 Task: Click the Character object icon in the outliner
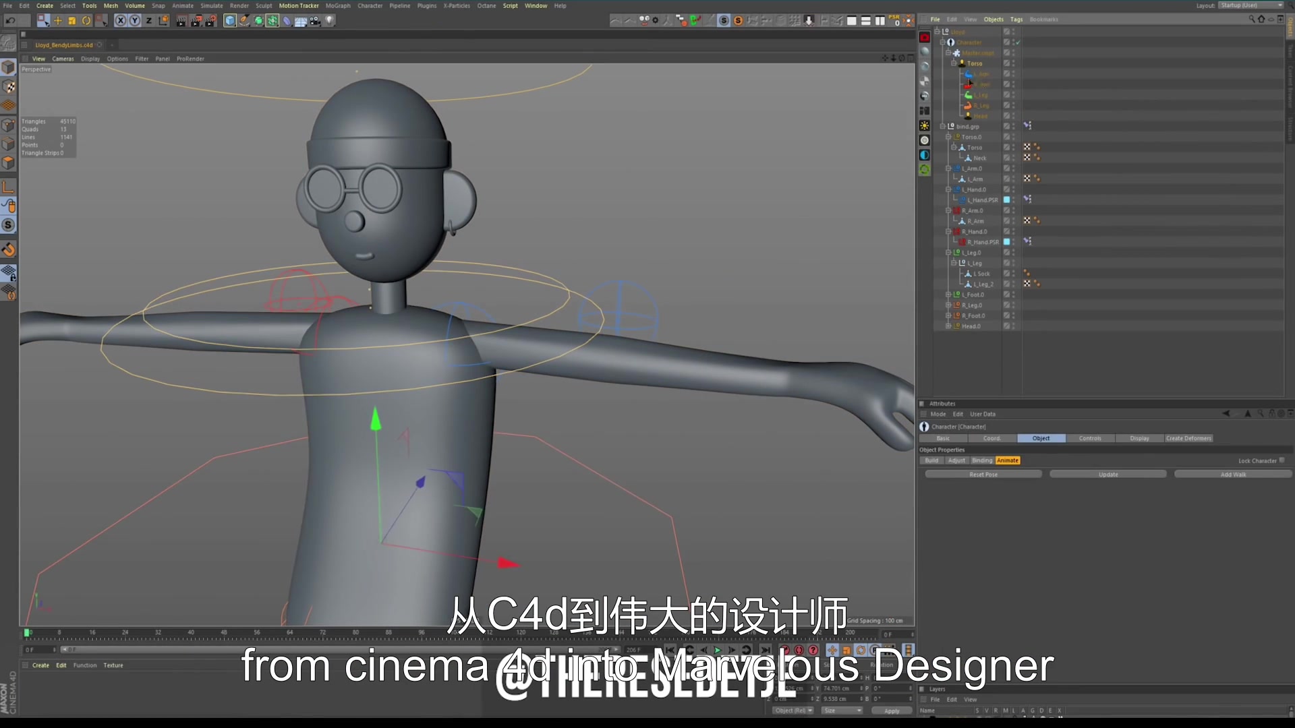click(x=951, y=42)
